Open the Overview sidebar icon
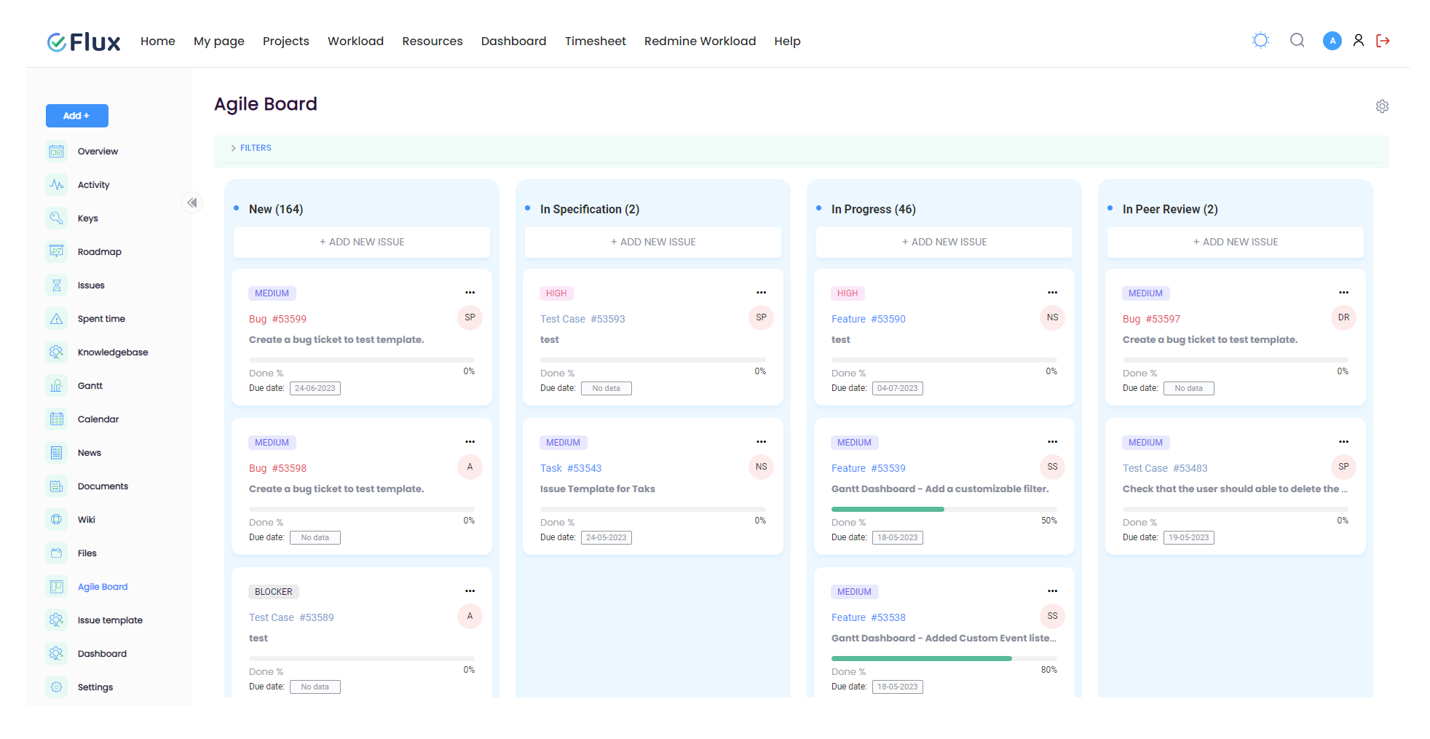 click(x=56, y=151)
